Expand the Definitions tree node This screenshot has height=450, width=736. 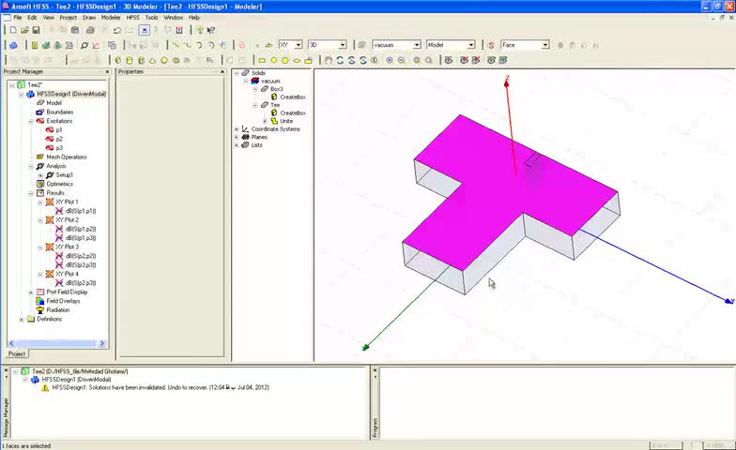click(x=22, y=319)
